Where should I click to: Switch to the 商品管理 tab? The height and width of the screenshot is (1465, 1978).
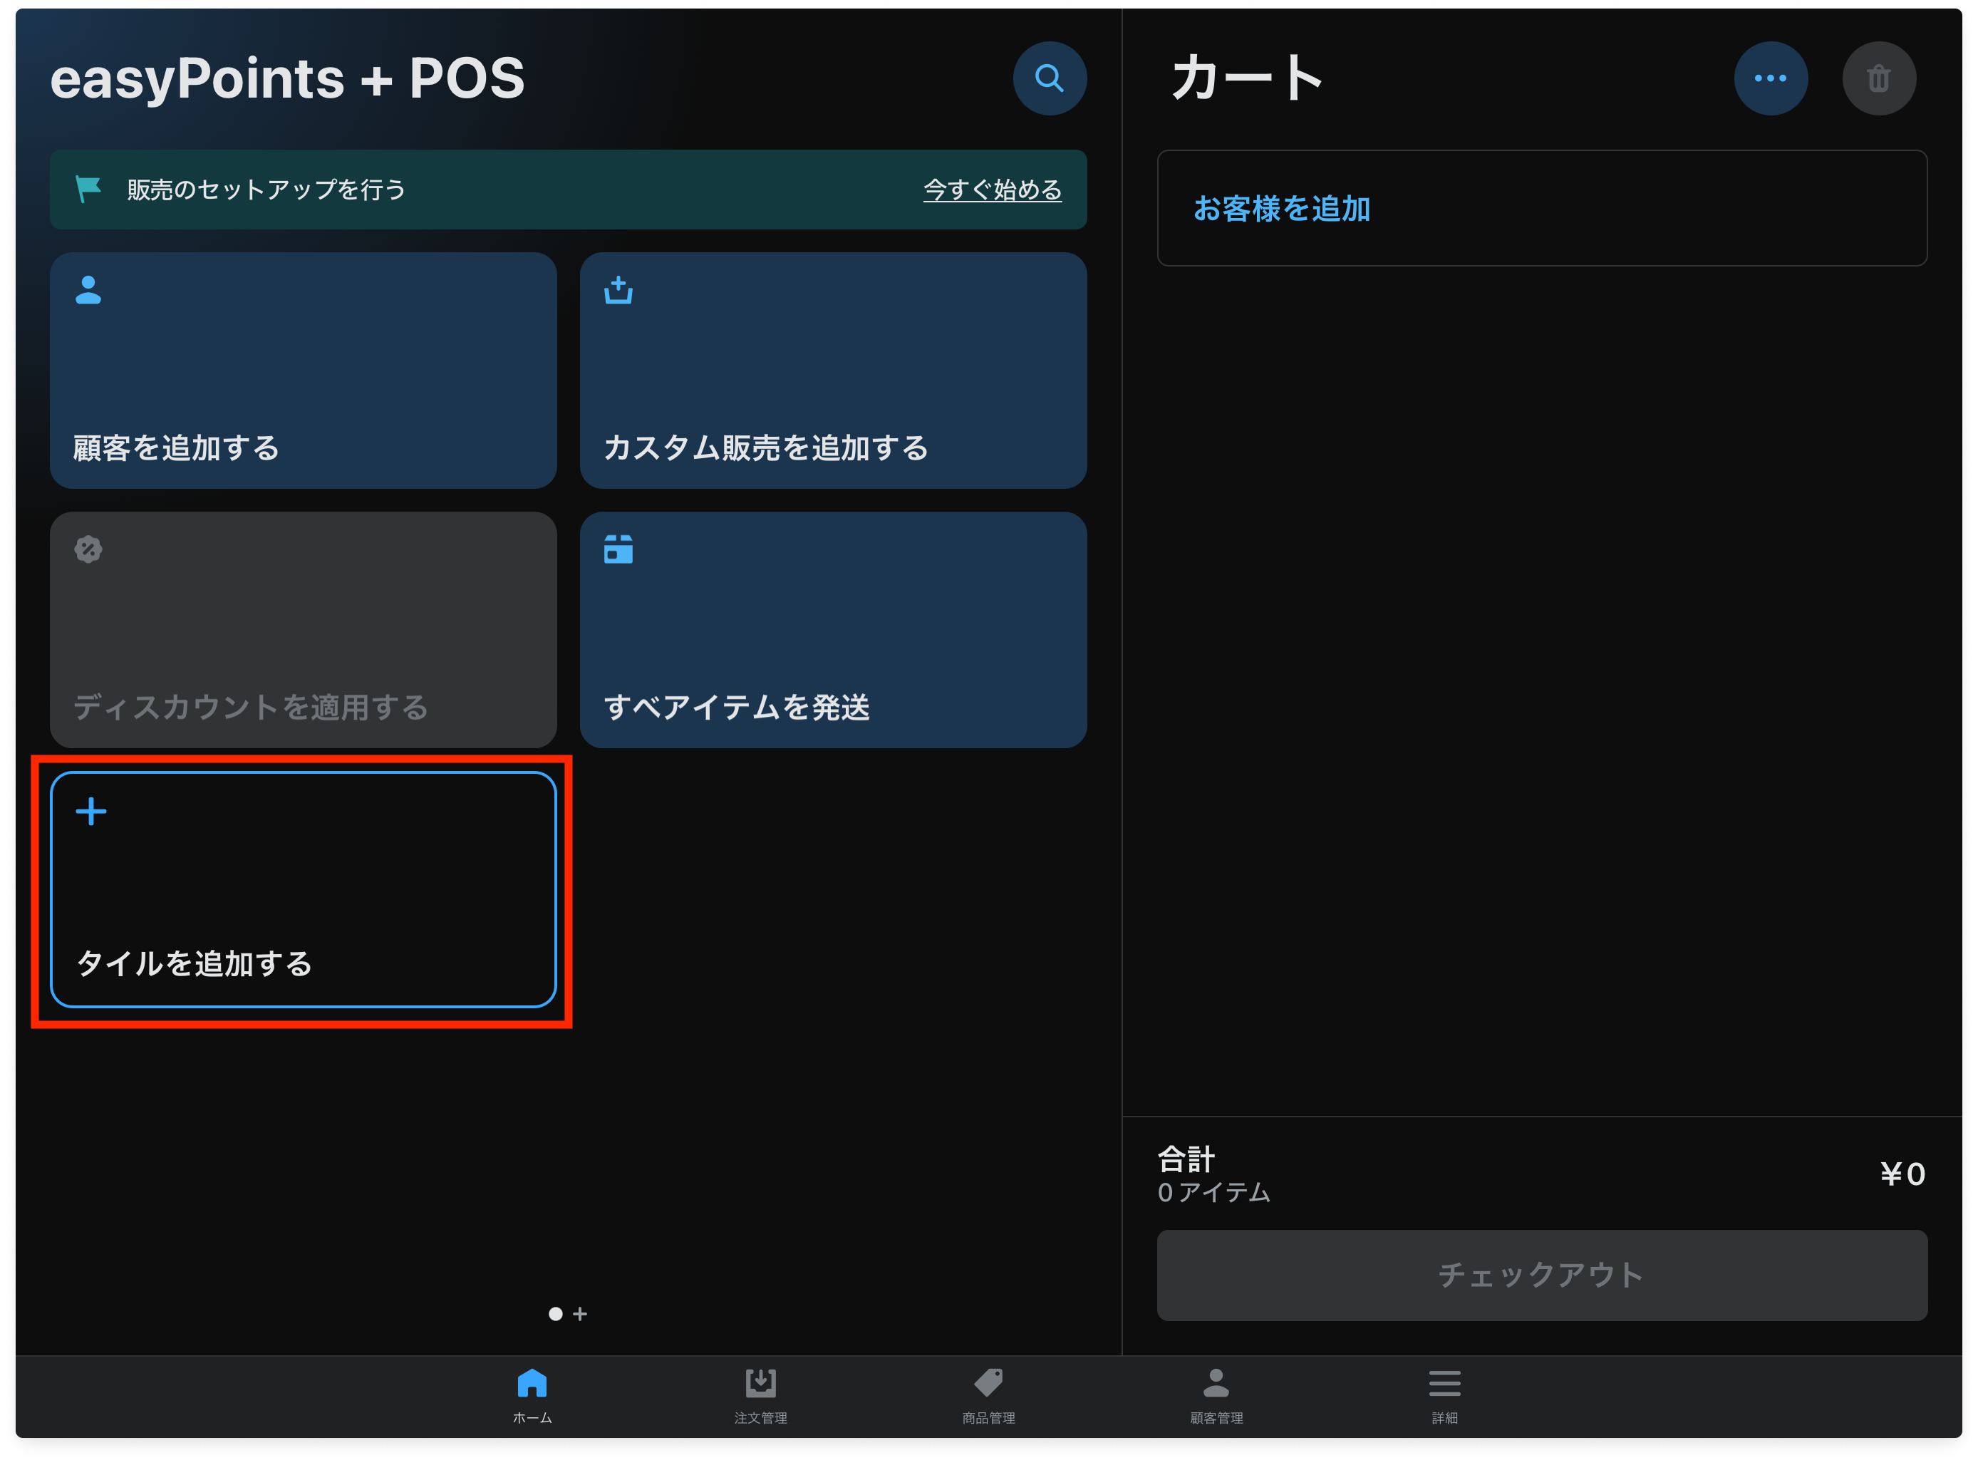(988, 1396)
